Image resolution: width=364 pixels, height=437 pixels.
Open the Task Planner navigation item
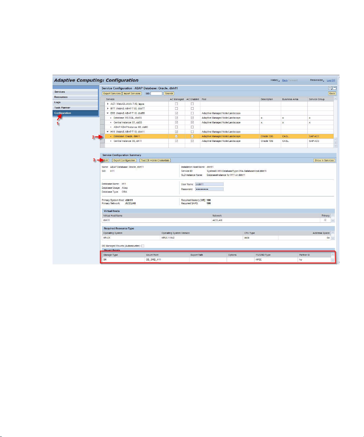[75, 108]
